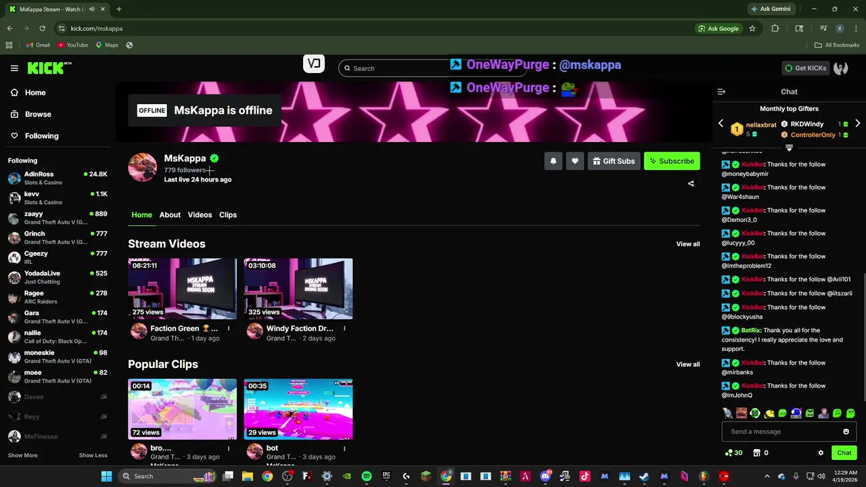Toggle the channel notification bell
The width and height of the screenshot is (866, 487).
click(553, 161)
